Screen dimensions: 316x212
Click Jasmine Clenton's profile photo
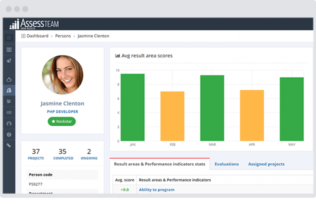point(62,75)
